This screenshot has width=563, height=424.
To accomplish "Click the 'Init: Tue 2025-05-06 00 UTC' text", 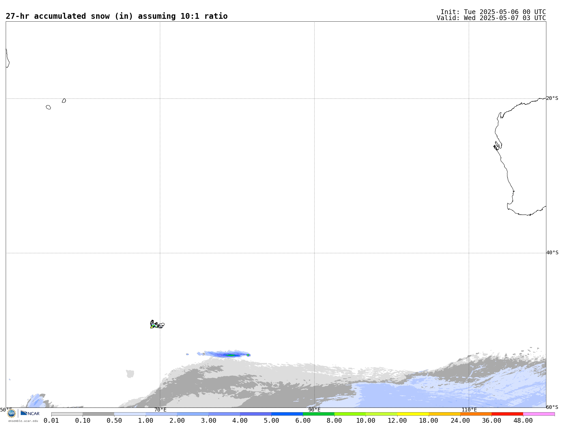I will [493, 12].
